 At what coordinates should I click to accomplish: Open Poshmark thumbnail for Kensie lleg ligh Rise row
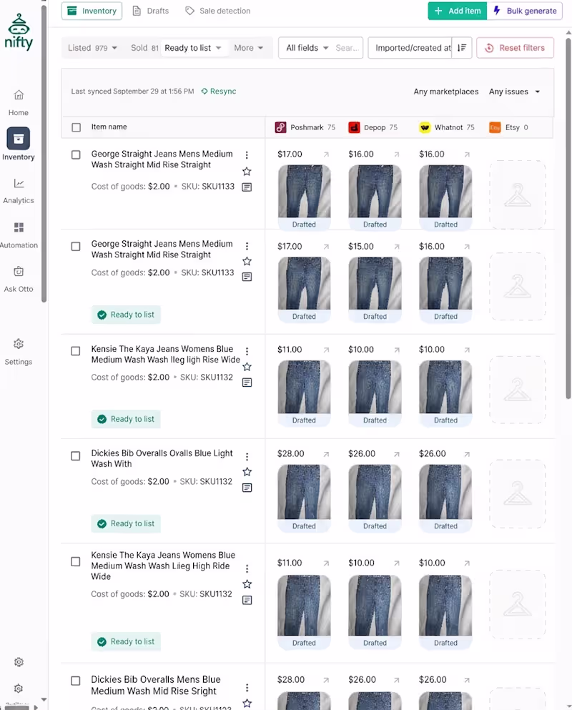pyautogui.click(x=304, y=393)
